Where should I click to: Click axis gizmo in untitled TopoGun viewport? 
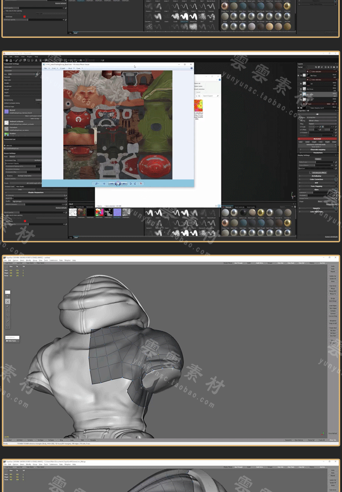pyautogui.click(x=323, y=433)
